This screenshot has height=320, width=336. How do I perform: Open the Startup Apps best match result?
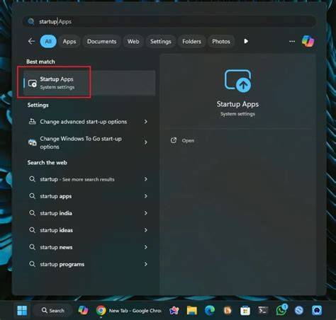89,83
